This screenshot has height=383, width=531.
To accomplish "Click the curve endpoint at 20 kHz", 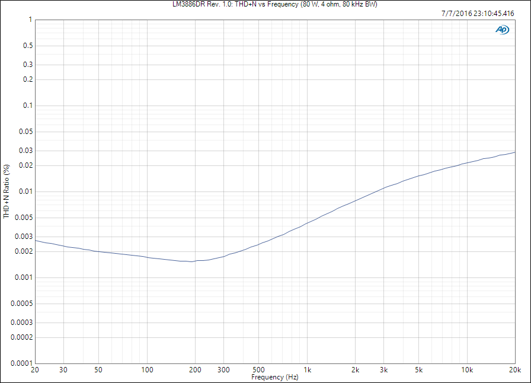I will (515, 152).
